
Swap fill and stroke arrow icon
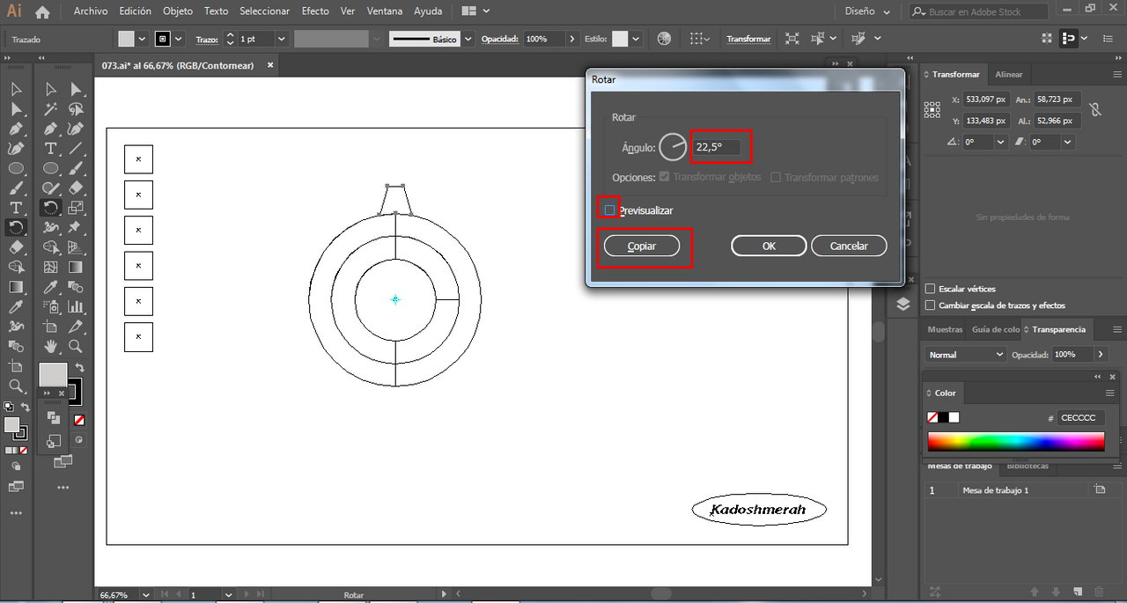pyautogui.click(x=79, y=367)
